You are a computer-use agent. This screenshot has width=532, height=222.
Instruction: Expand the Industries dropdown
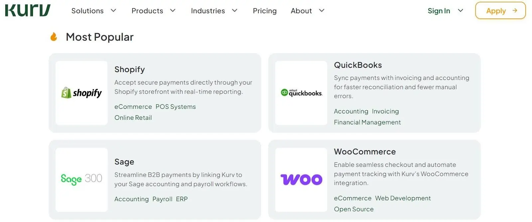214,11
